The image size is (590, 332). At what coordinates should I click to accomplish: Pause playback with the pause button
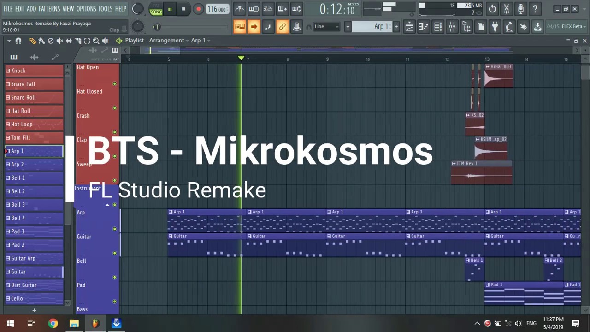point(170,9)
